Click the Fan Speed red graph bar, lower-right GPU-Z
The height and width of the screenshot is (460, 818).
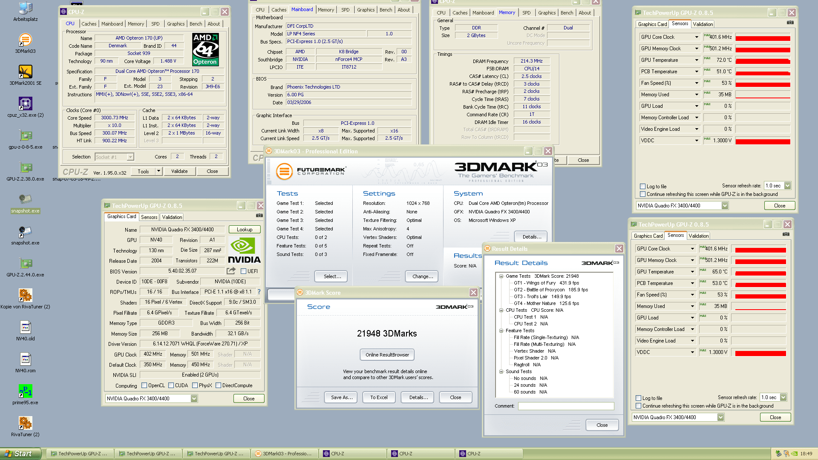760,296
